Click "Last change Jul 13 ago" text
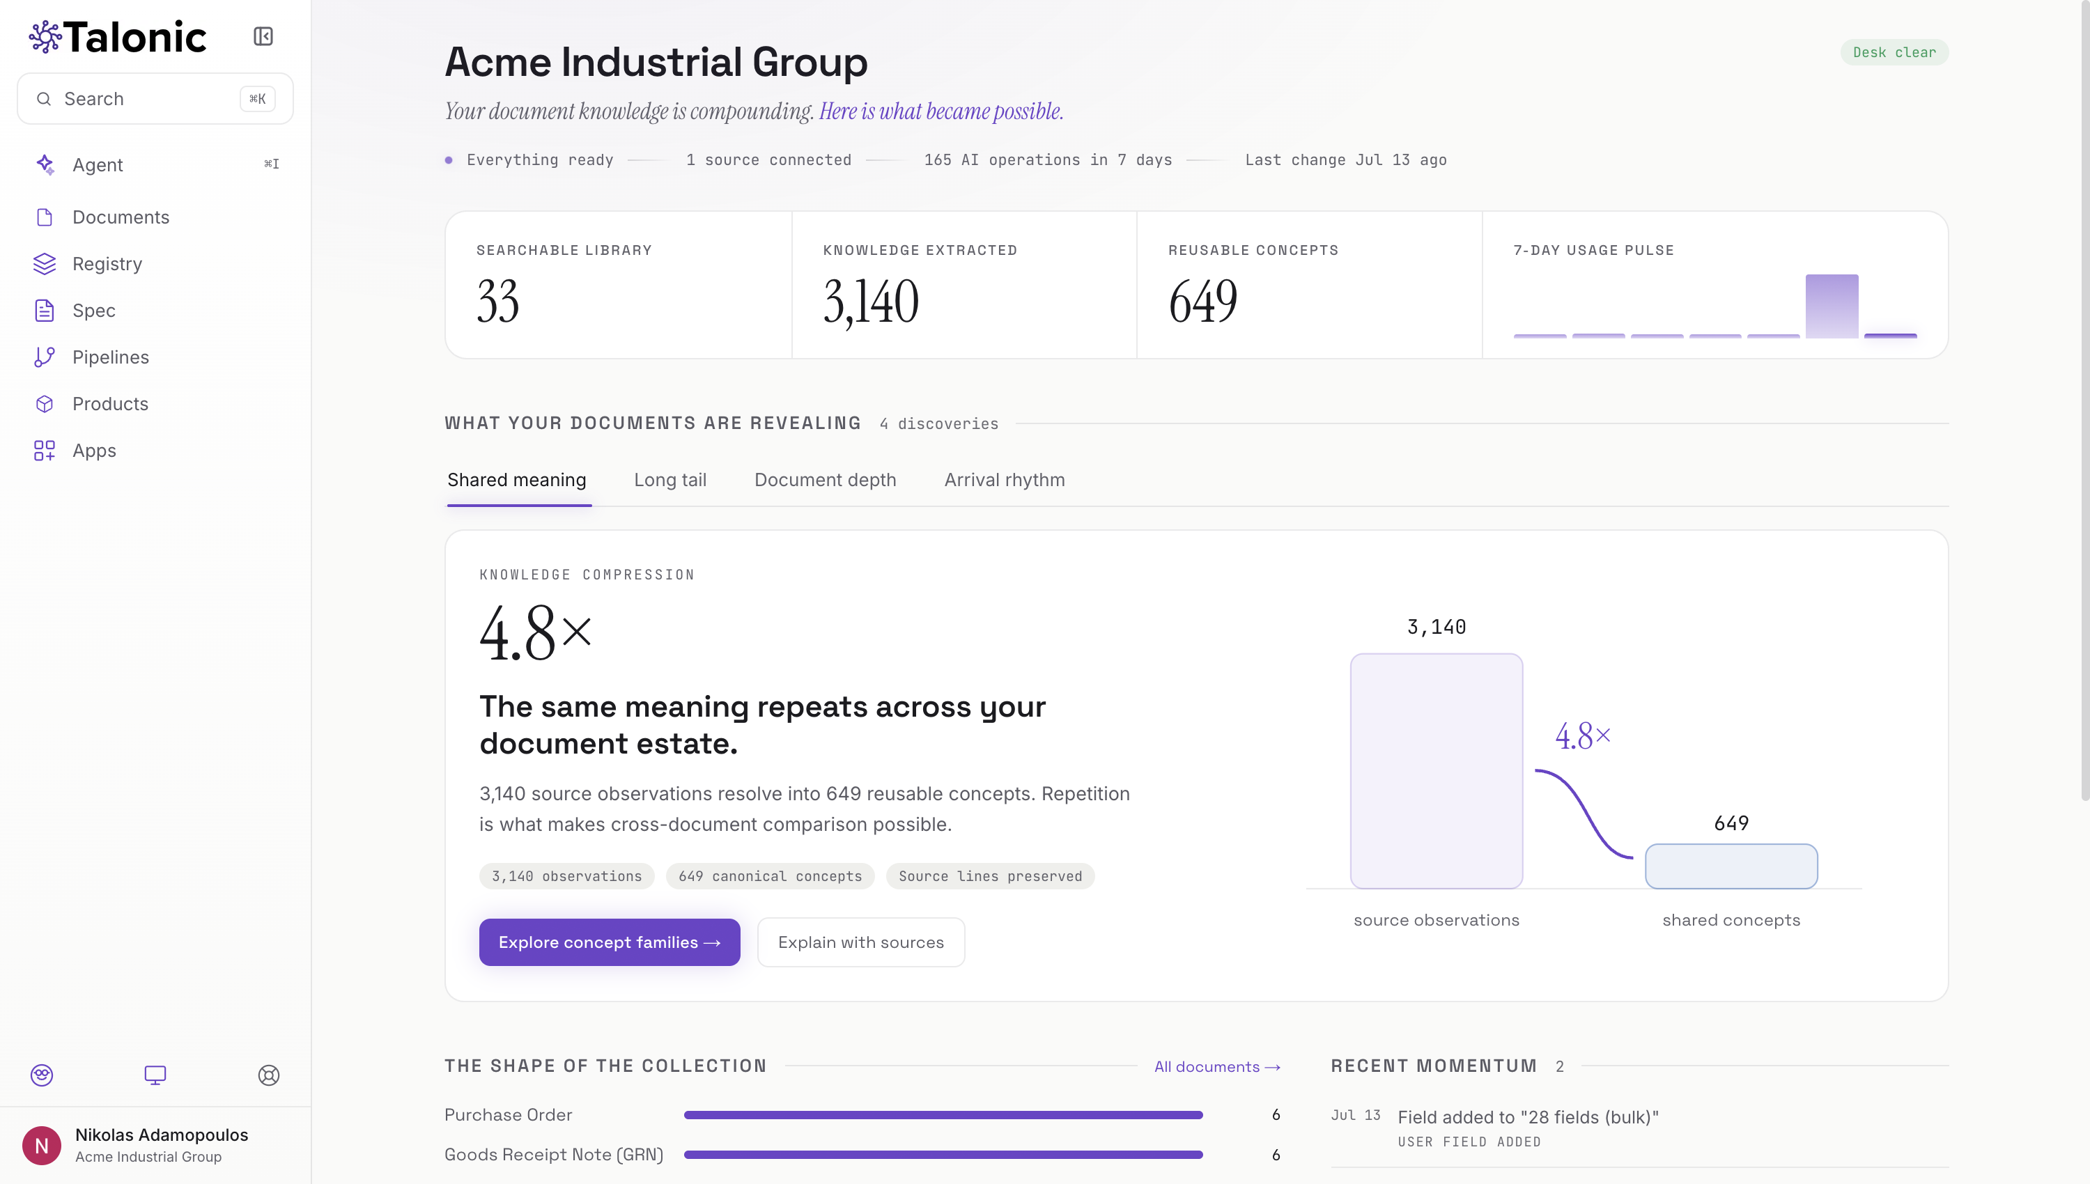The height and width of the screenshot is (1184, 2090). click(1346, 160)
